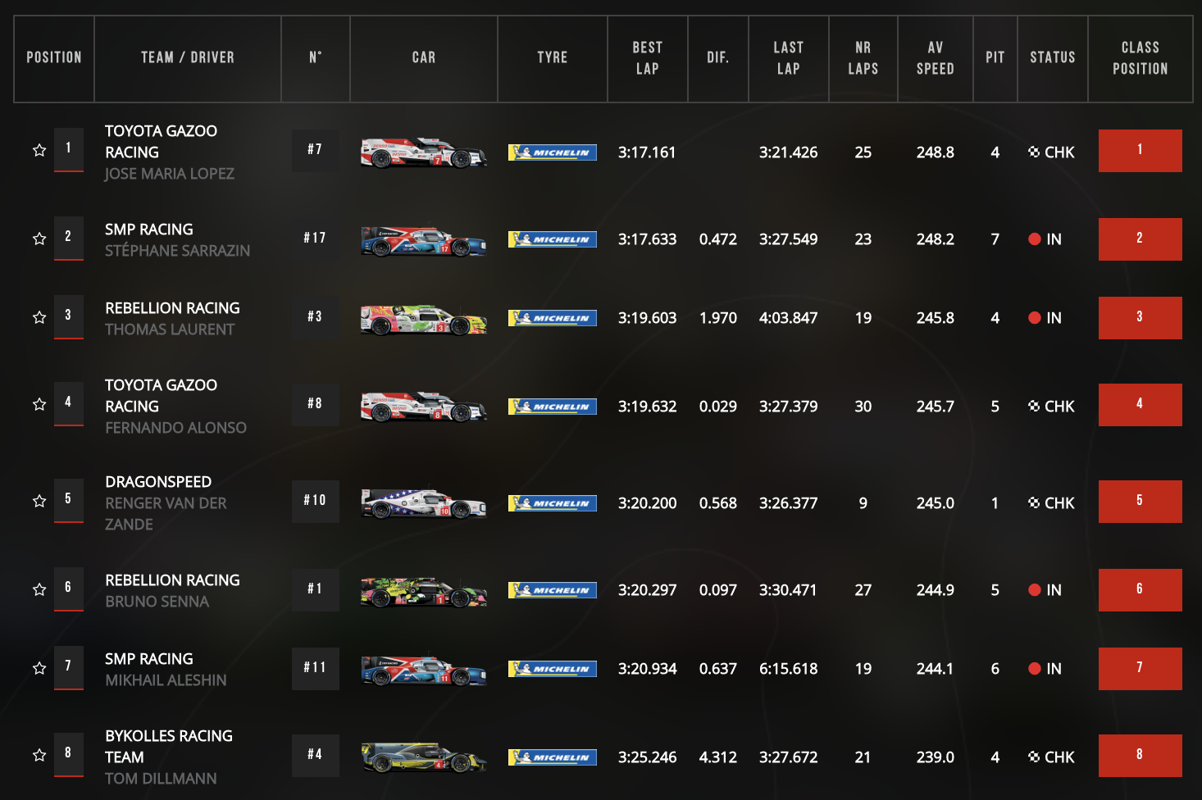
Task: Click Michelin logo in Thomas Laurent row
Action: pyautogui.click(x=553, y=318)
